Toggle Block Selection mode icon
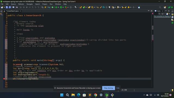174x98 pixels. [x=107, y=7]
